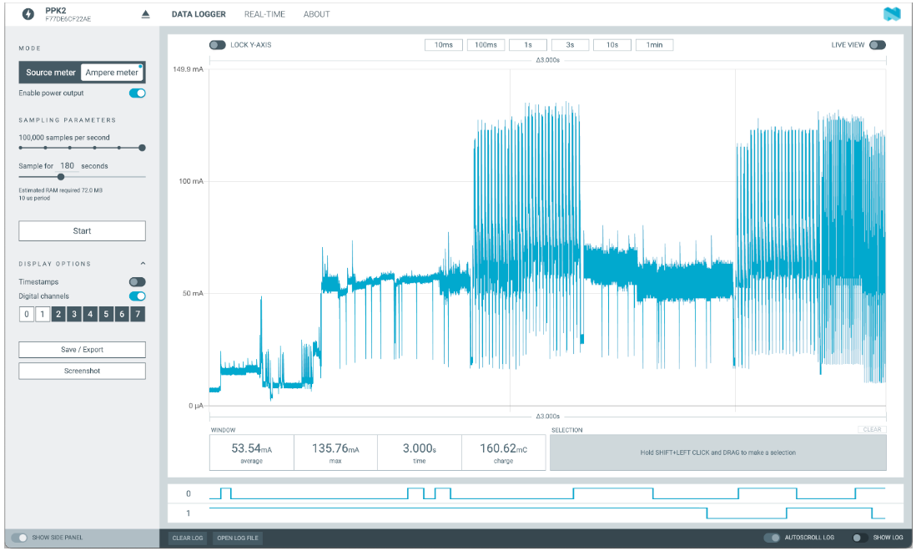Viewport: 916px width, 551px height.
Task: Toggle digital channel 1 box
Action: point(43,315)
